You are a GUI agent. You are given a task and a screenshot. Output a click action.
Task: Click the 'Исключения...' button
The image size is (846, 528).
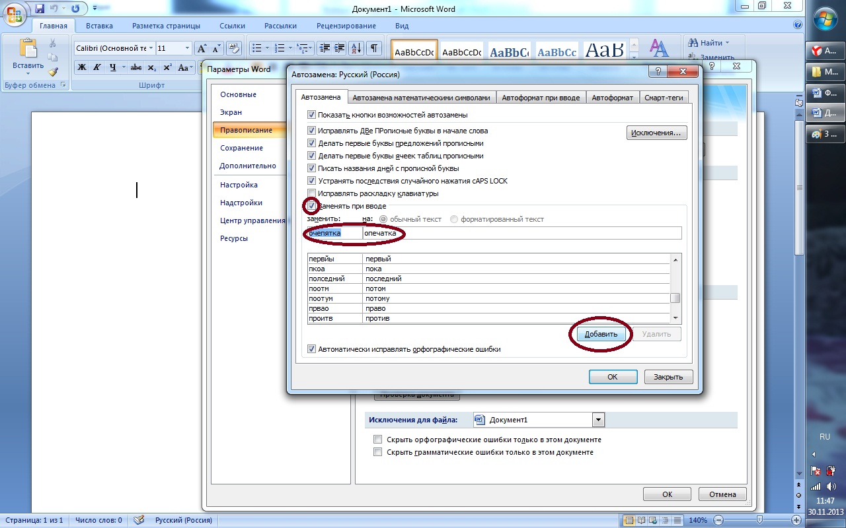coord(656,133)
